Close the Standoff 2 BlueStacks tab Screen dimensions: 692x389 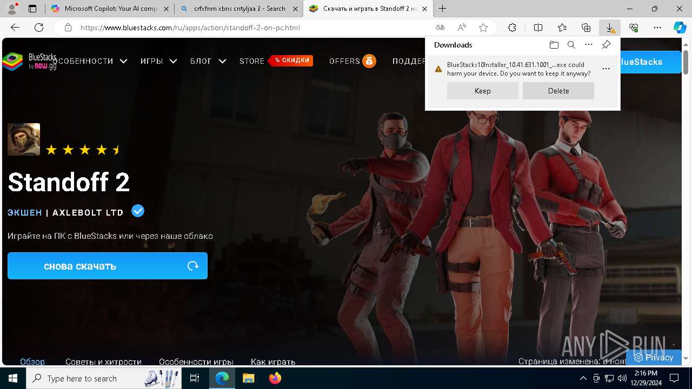click(425, 9)
